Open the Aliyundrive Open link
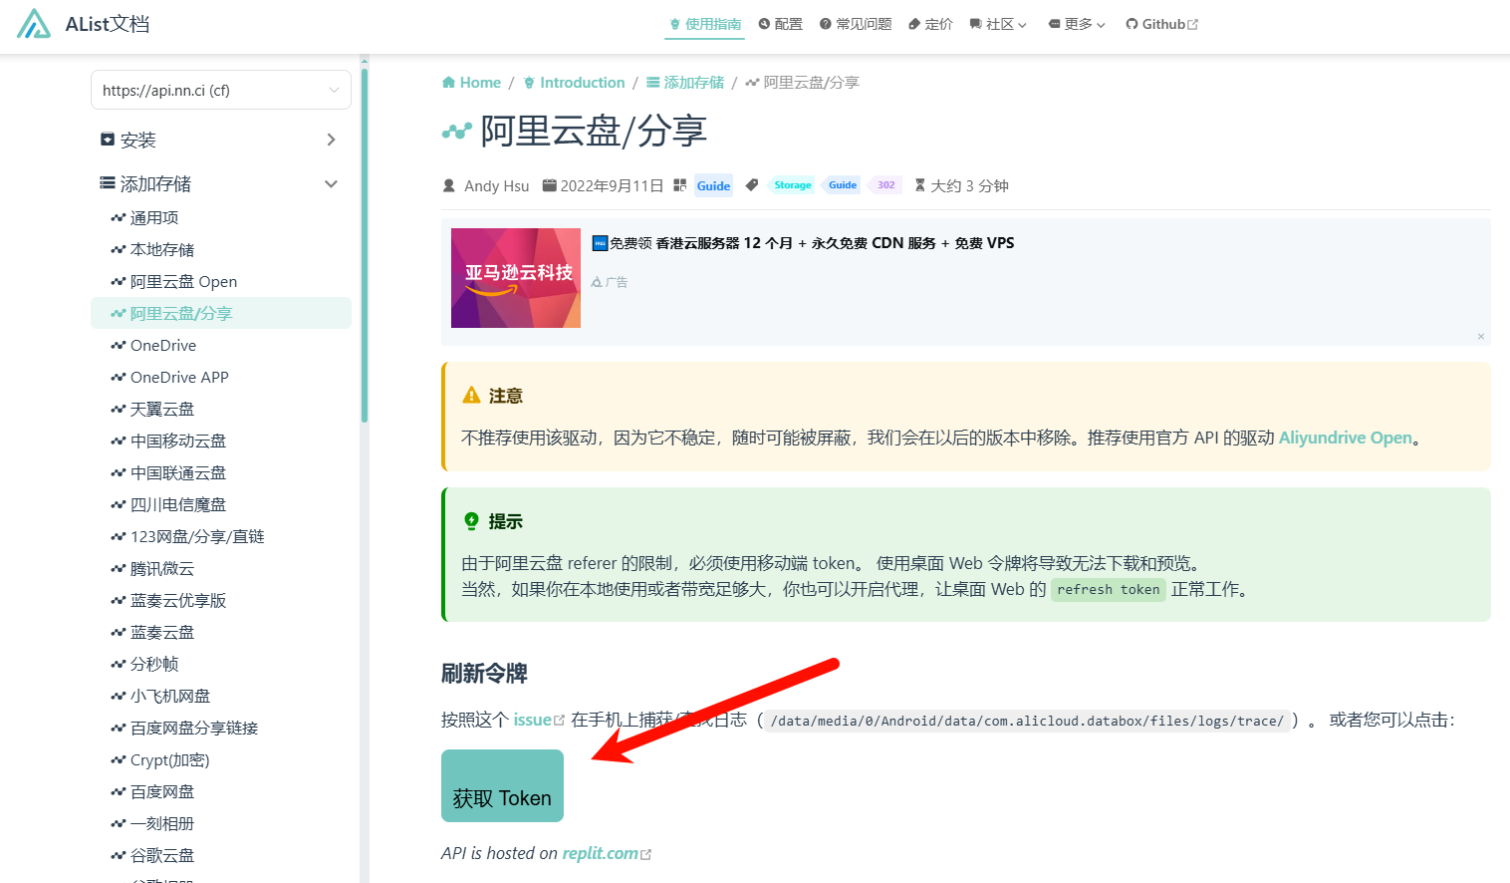 (x=1346, y=438)
